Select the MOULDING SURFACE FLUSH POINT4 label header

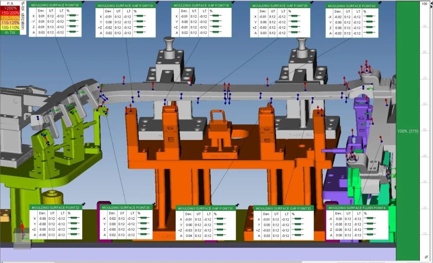pyautogui.click(x=357, y=208)
